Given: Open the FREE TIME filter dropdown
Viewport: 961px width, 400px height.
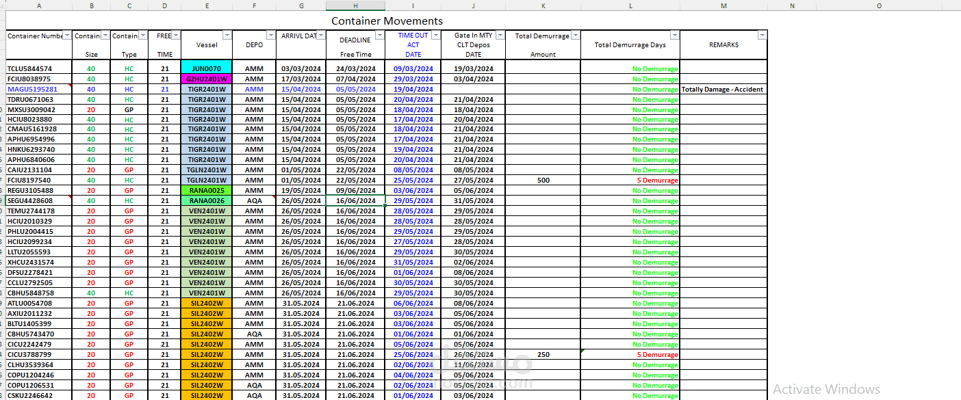Looking at the screenshot, I should coord(177,35).
